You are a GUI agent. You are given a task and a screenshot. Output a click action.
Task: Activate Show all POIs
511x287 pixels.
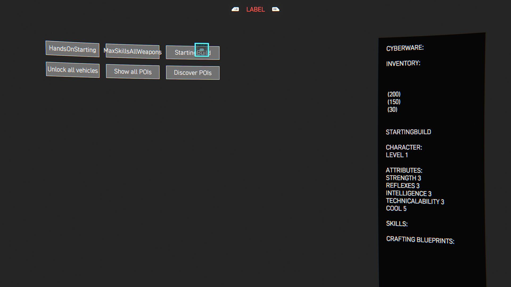tap(133, 72)
